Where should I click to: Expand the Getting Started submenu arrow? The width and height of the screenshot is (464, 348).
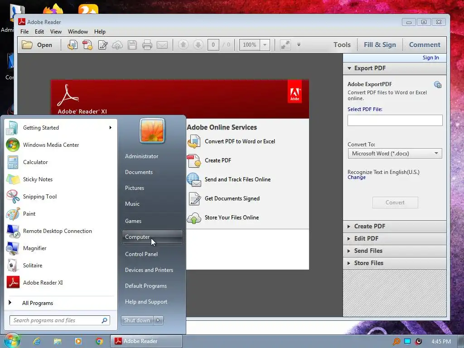click(111, 127)
